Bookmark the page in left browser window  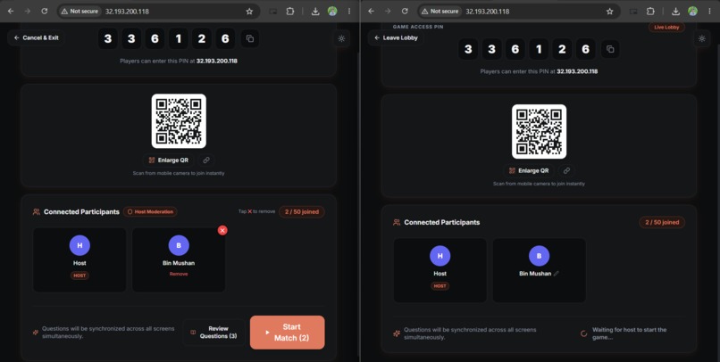pyautogui.click(x=249, y=12)
